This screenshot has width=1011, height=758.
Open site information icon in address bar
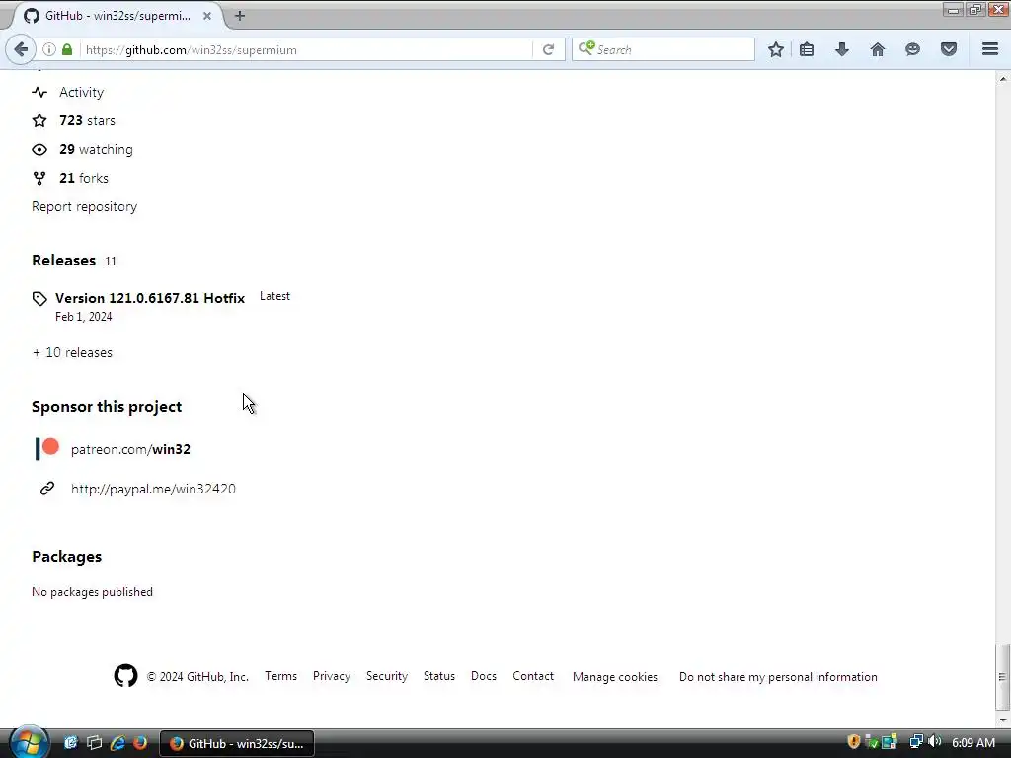point(49,49)
